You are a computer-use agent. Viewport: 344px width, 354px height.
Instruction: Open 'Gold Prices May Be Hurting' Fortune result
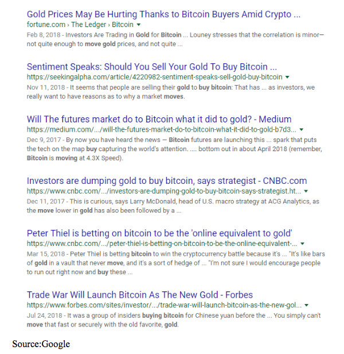[x=163, y=14]
